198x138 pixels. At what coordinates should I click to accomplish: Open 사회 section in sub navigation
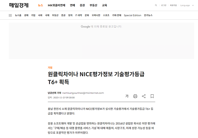(40, 15)
